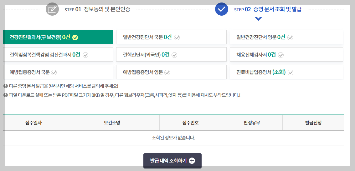This screenshot has width=355, height=171.
Task: Open the 채용신체검사서 0건 tab
Action: click(x=286, y=54)
